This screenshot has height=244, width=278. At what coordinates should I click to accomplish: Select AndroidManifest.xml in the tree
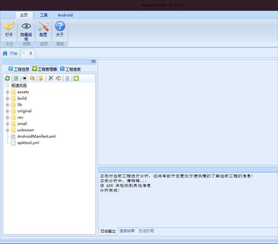(x=36, y=137)
